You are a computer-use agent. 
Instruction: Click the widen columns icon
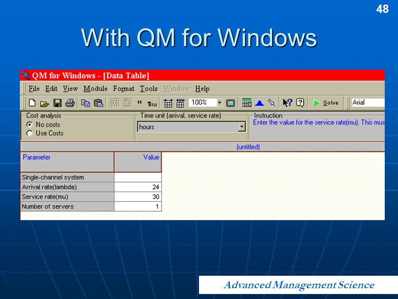(168, 103)
